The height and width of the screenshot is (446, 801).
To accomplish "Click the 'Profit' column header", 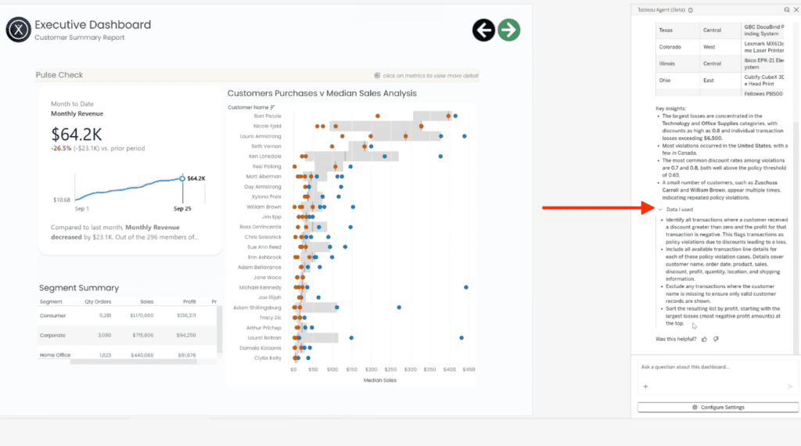I will (189, 302).
